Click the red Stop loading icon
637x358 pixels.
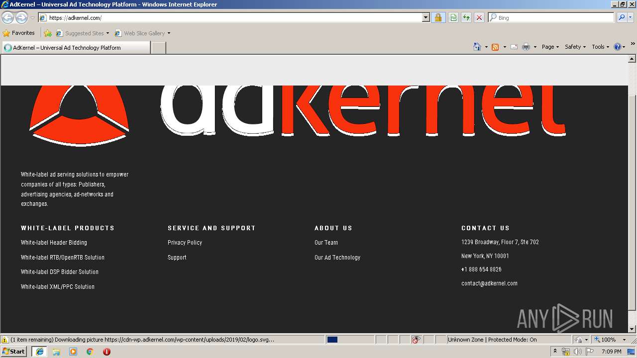tap(479, 17)
